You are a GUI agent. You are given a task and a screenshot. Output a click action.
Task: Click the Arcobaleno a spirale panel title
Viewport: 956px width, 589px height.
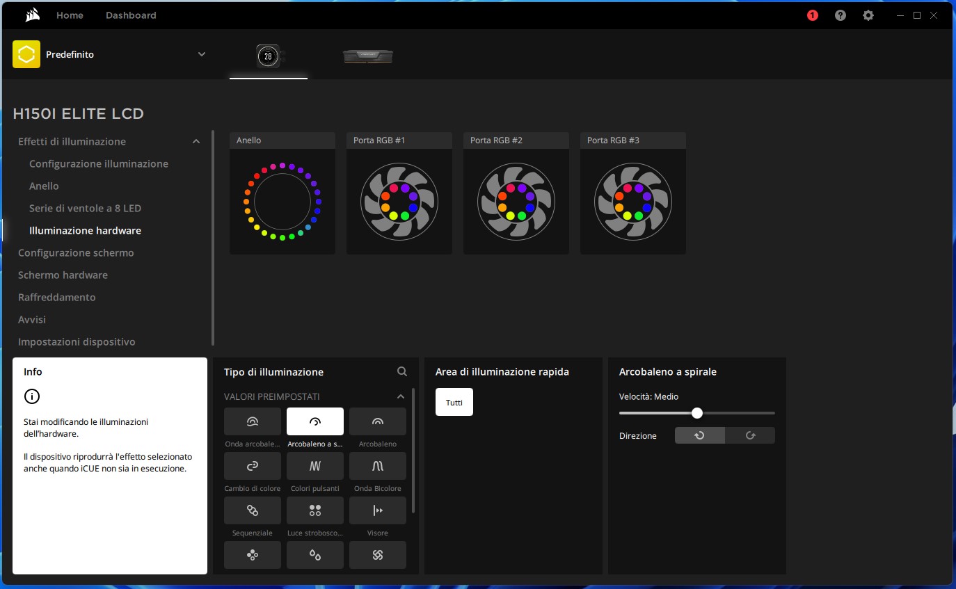[x=668, y=371]
